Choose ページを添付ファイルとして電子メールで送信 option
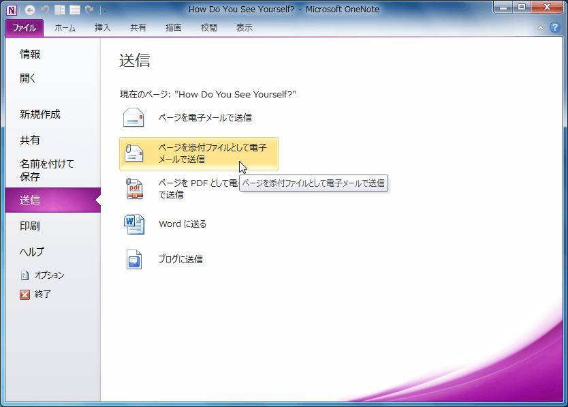 click(x=198, y=153)
